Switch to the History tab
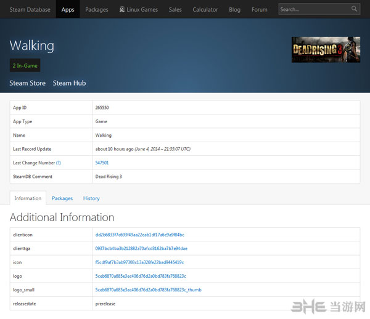The height and width of the screenshot is (319, 370). 91,198
